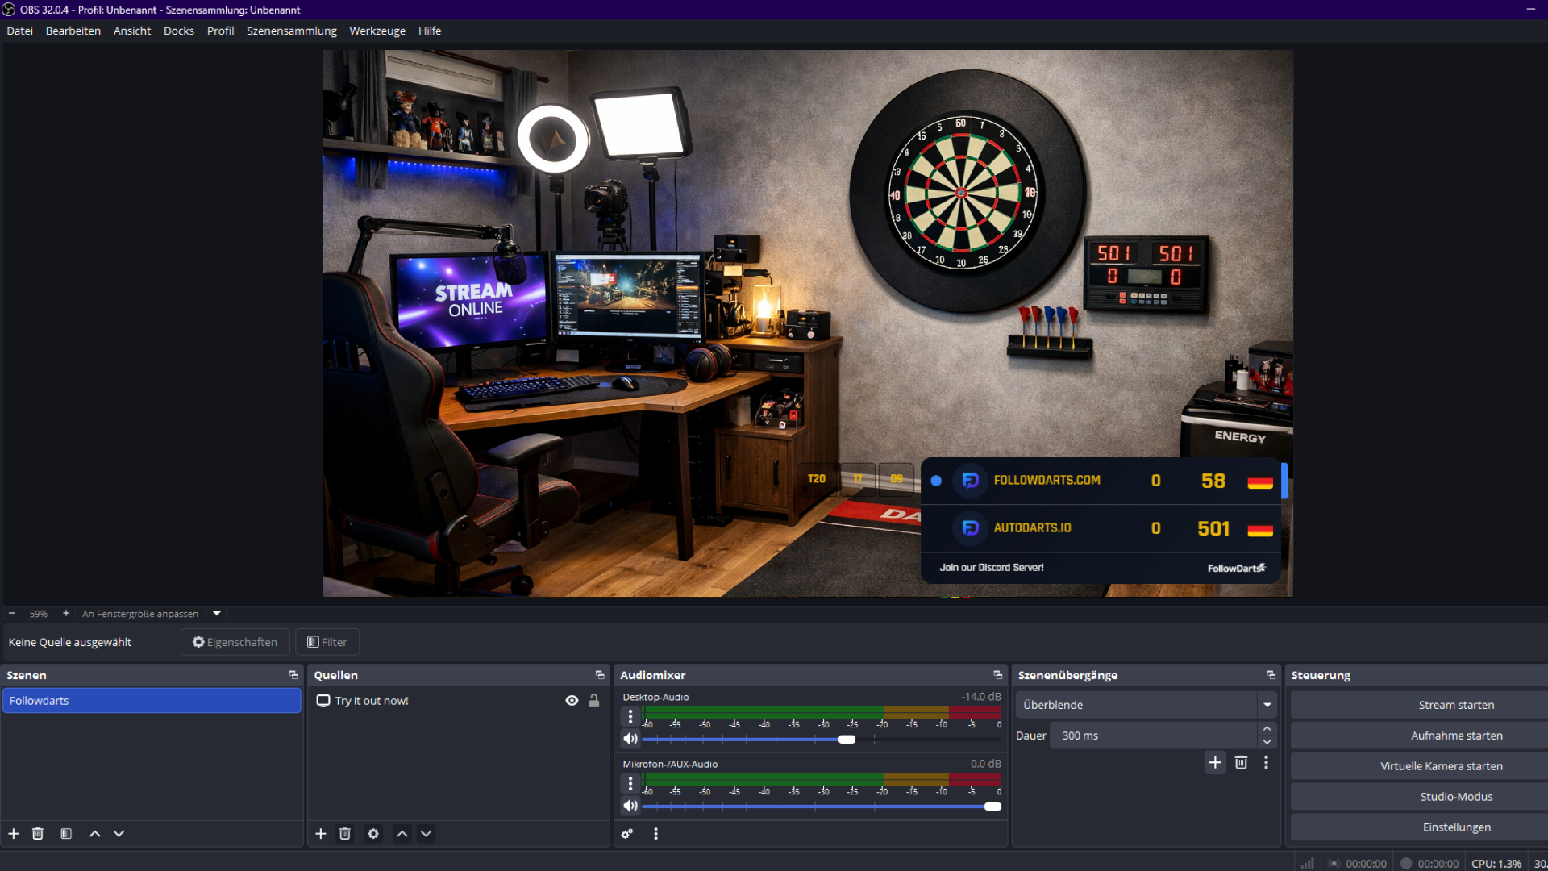The image size is (1548, 871).
Task: Click the Stream starten button
Action: (1455, 704)
